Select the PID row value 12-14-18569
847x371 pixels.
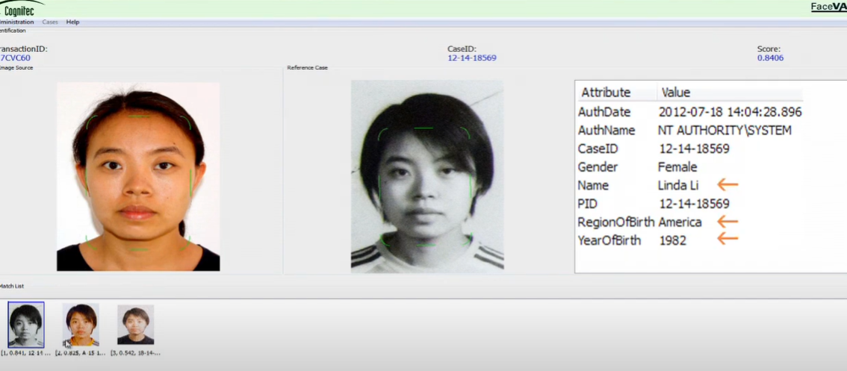click(x=694, y=204)
